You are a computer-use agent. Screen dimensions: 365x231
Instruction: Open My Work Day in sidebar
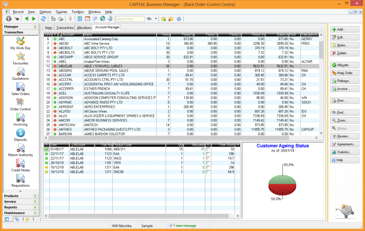point(20,43)
